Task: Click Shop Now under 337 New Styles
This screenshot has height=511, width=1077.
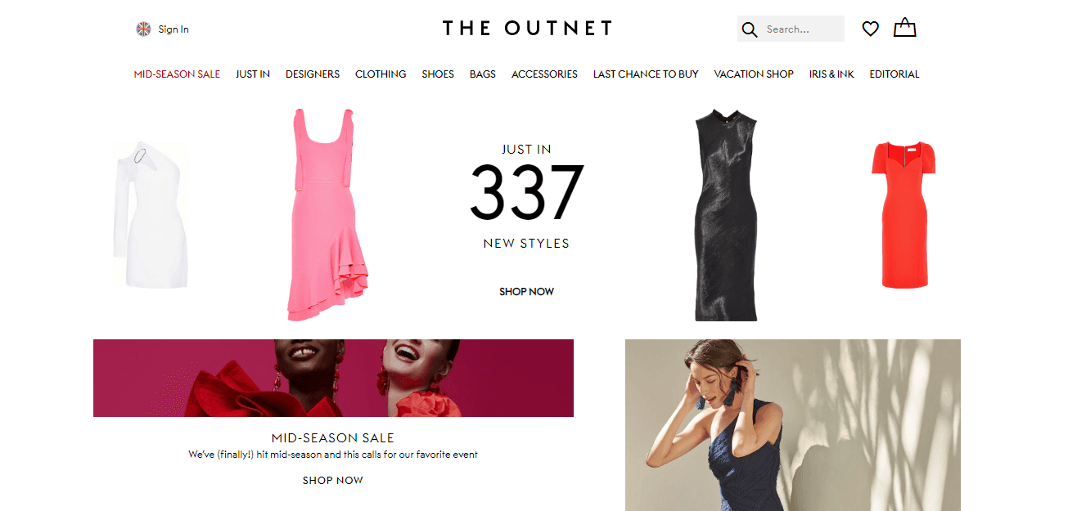Action: point(527,292)
